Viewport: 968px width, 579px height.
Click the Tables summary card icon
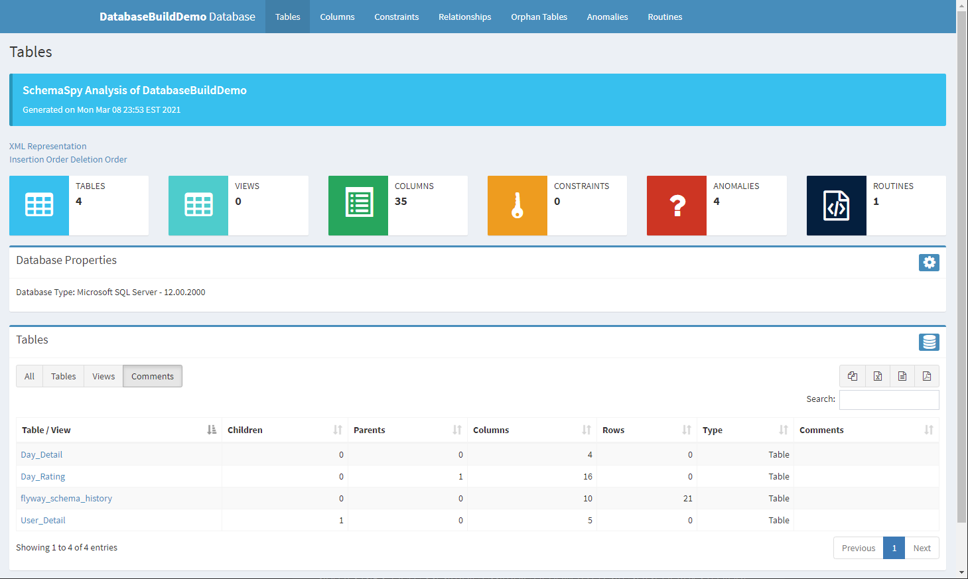pos(39,206)
